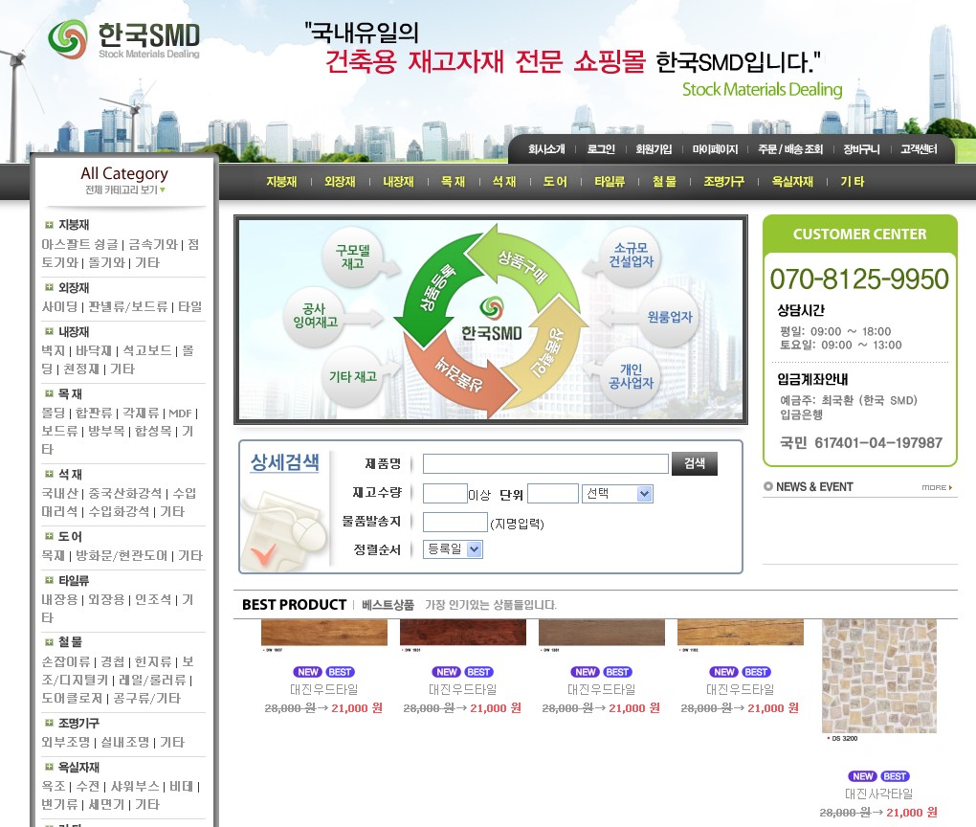Open 외장재 in the top navigation bar

pos(340,182)
